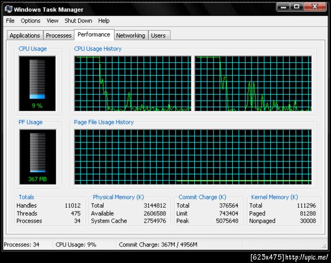The width and height of the screenshot is (331, 263).
Task: Switch to the Networking tab
Action: pyautogui.click(x=130, y=35)
